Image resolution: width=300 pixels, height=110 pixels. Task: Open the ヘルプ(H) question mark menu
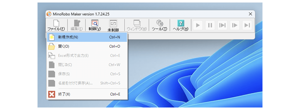coord(180,25)
